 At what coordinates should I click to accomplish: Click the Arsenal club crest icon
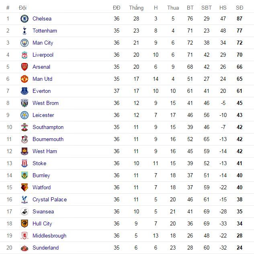pos(25,67)
